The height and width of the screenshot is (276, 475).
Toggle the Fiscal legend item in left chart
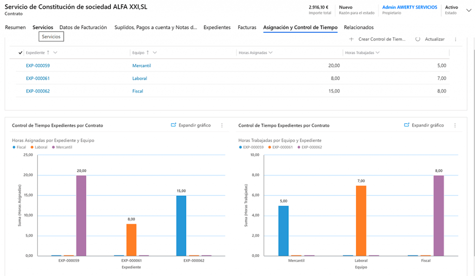[19, 147]
